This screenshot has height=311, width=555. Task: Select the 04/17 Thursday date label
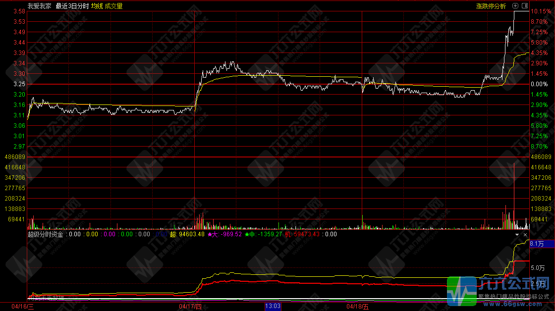[190, 307]
